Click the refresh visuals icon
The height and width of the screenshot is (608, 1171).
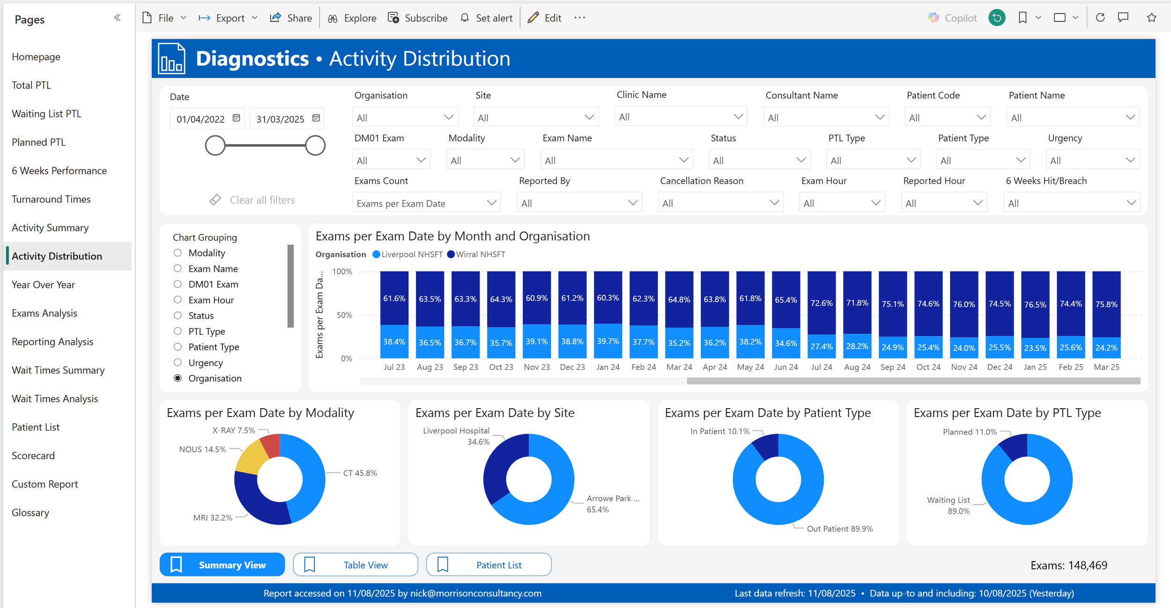click(x=1100, y=18)
